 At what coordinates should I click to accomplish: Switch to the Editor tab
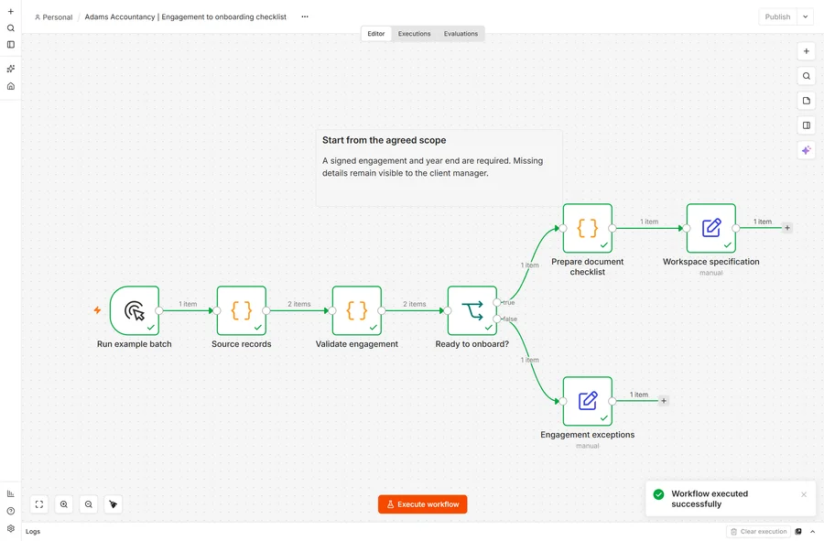click(376, 34)
